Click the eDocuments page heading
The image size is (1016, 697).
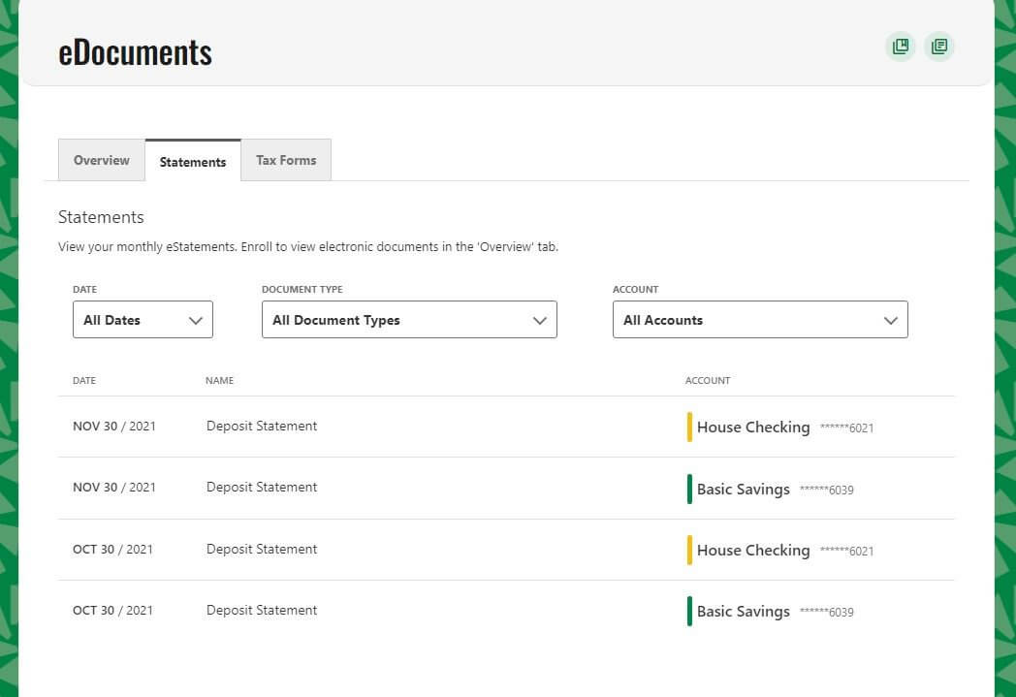(135, 52)
